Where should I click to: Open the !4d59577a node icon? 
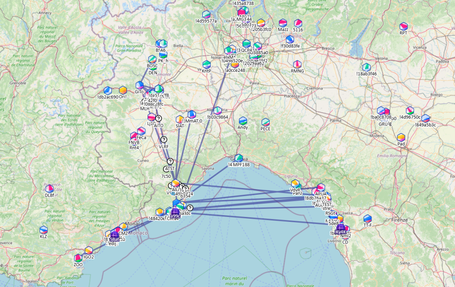coord(206,14)
